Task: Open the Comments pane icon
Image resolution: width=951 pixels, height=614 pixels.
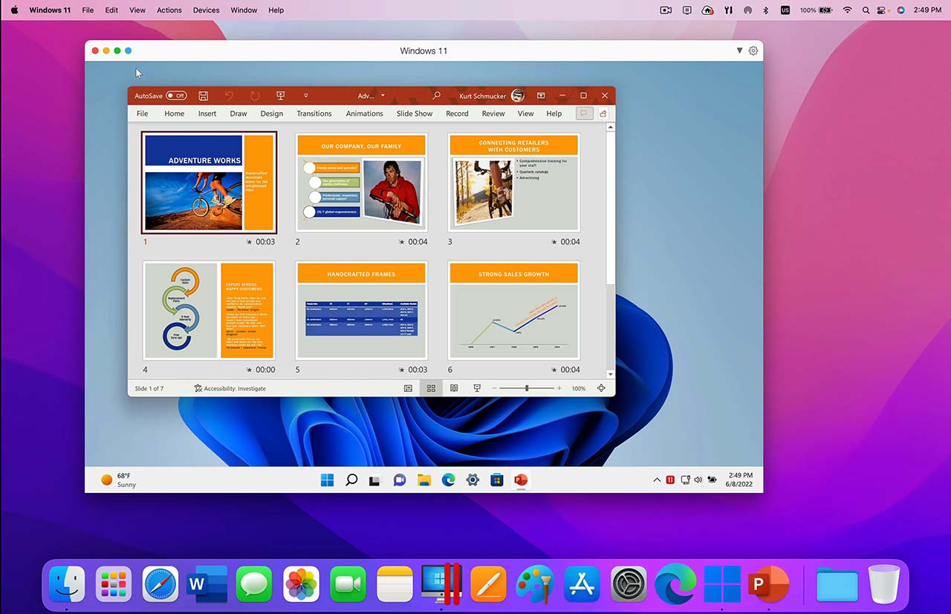Action: point(584,113)
